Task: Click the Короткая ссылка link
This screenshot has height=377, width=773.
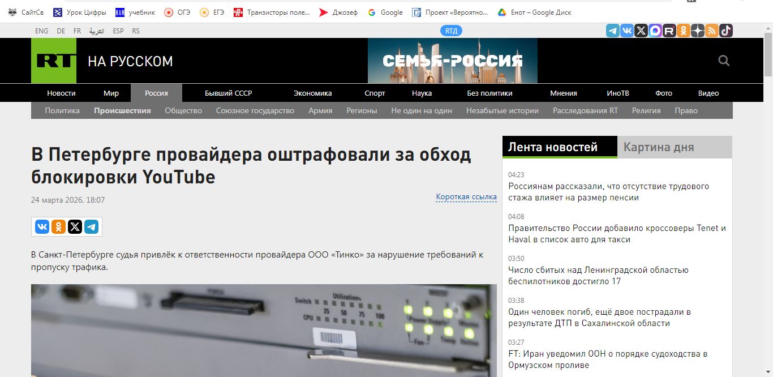Action: 466,197
